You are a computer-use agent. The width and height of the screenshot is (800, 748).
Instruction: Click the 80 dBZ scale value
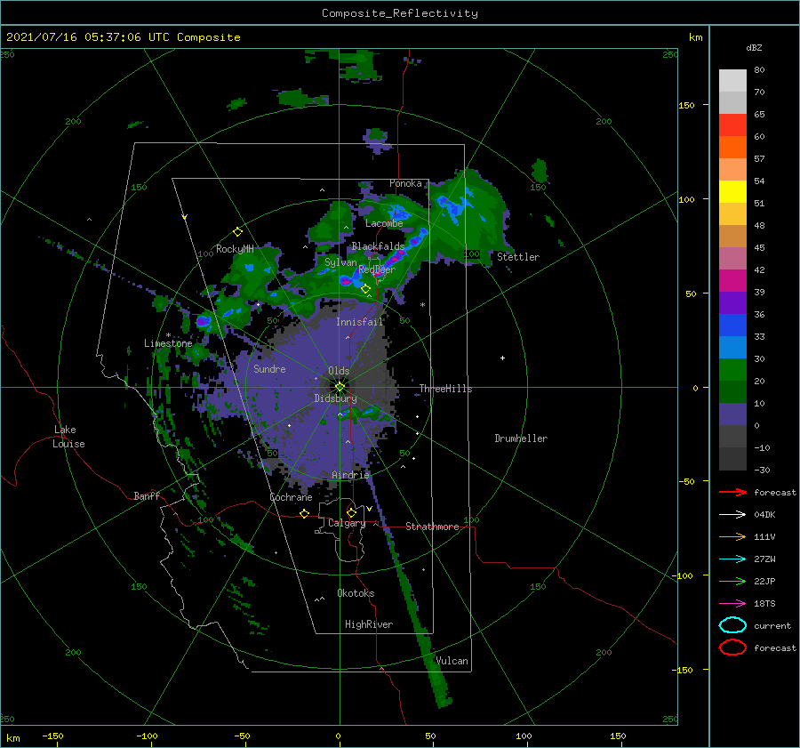point(759,70)
